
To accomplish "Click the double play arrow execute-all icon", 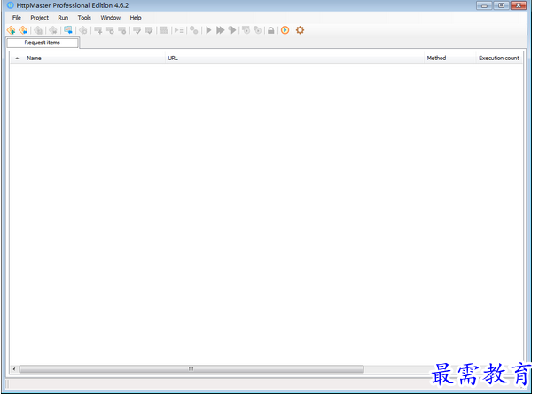I will [x=221, y=30].
